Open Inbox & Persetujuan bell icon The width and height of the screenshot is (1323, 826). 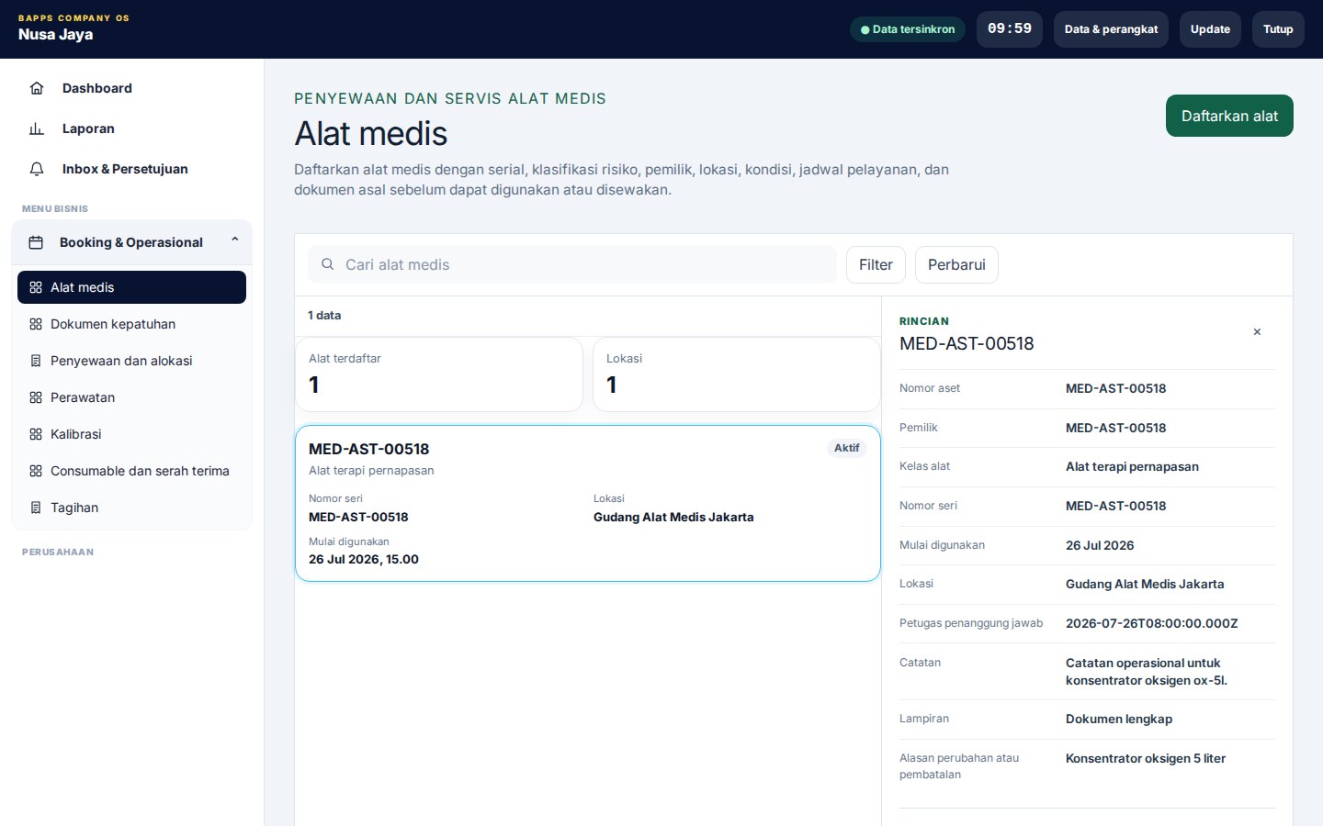click(x=37, y=169)
